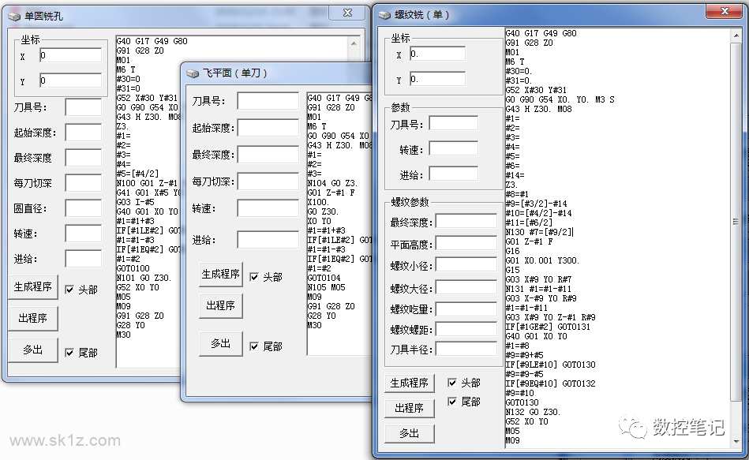Focus 转速 field in 螺纹铣 window
This screenshot has width=749, height=460.
[x=453, y=148]
